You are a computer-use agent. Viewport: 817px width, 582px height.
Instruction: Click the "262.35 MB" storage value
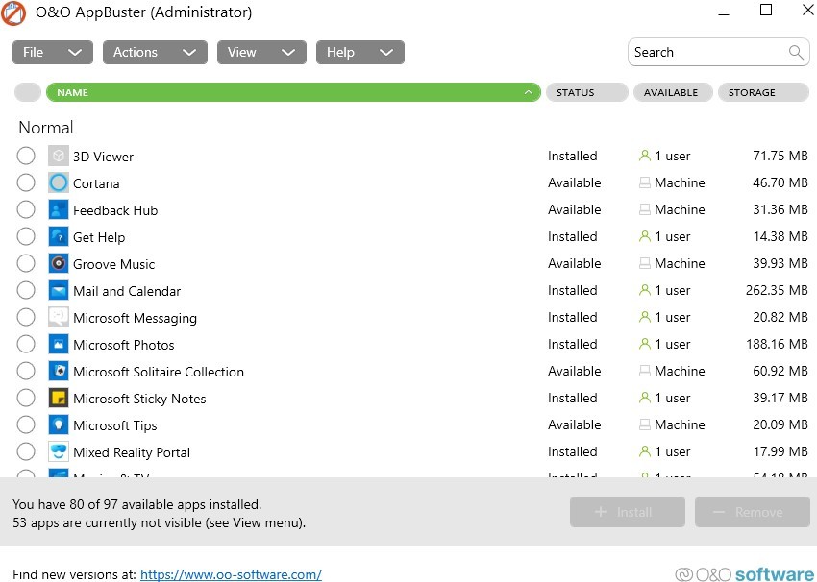click(777, 290)
